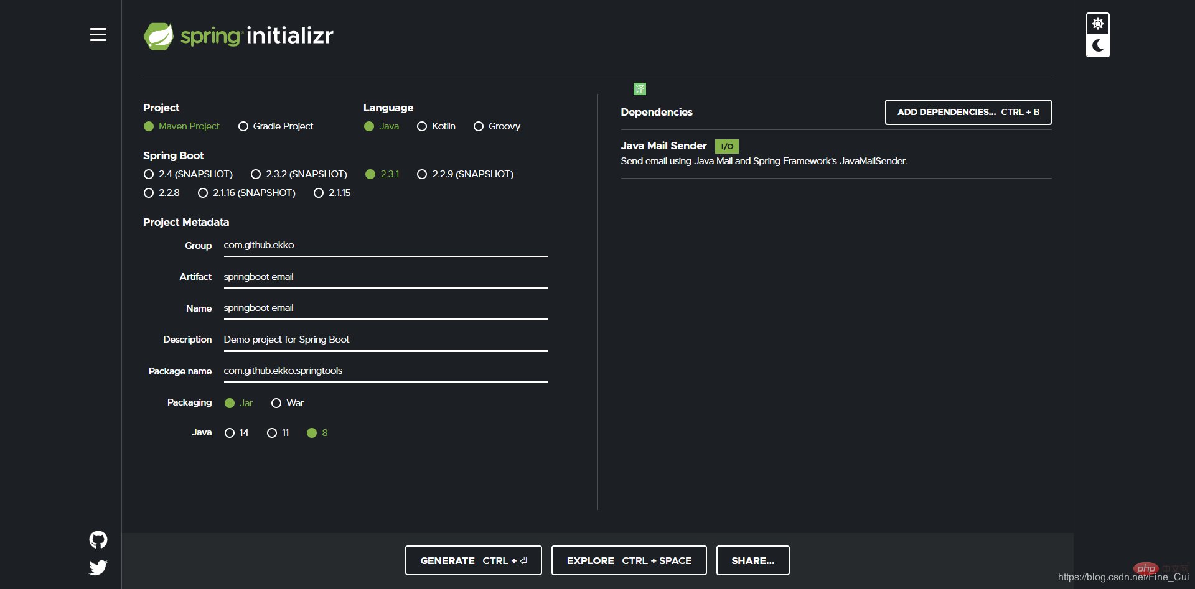Viewport: 1195px width, 589px height.
Task: Switch to light theme sun icon
Action: [x=1098, y=24]
